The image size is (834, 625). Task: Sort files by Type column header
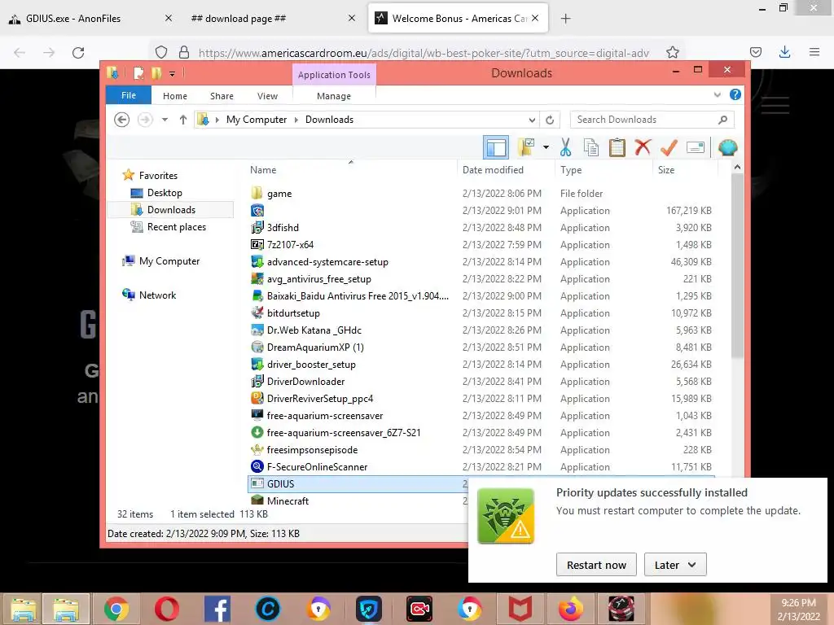[x=604, y=169]
